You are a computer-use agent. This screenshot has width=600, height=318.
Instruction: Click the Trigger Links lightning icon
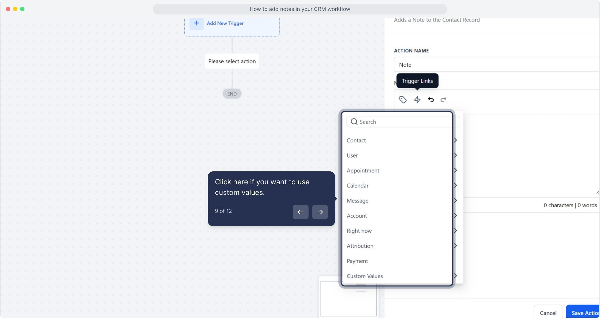417,100
